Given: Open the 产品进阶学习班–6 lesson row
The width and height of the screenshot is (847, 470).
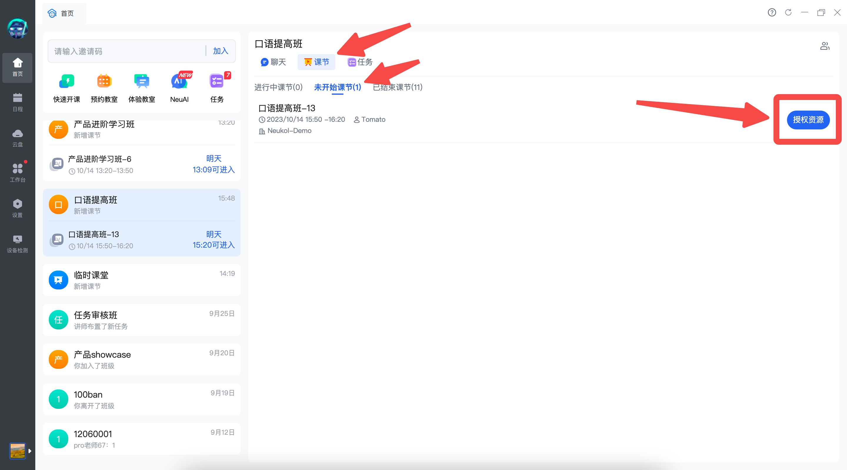Looking at the screenshot, I should point(142,164).
